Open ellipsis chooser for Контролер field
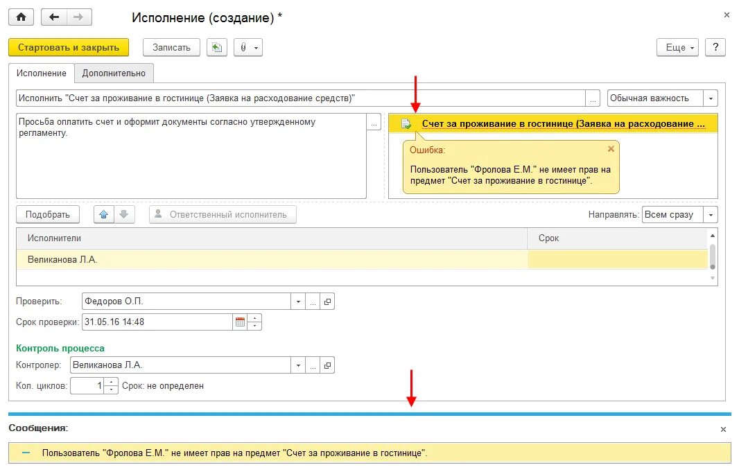 click(x=313, y=365)
